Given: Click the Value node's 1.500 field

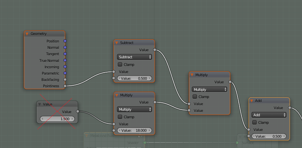Looking at the screenshot, I should pyautogui.click(x=57, y=119).
